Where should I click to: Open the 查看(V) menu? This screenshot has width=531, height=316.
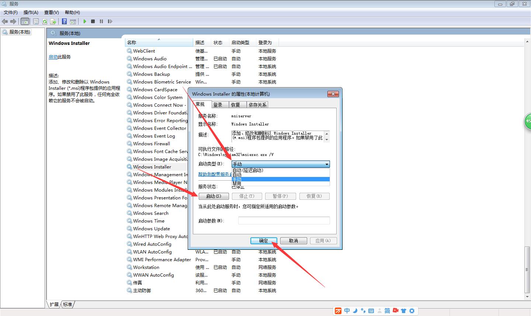point(52,13)
